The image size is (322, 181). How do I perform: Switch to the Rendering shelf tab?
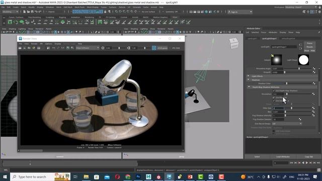(x=90, y=17)
